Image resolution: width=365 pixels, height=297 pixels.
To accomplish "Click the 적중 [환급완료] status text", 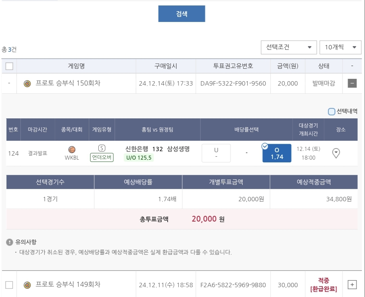I will [323, 285].
